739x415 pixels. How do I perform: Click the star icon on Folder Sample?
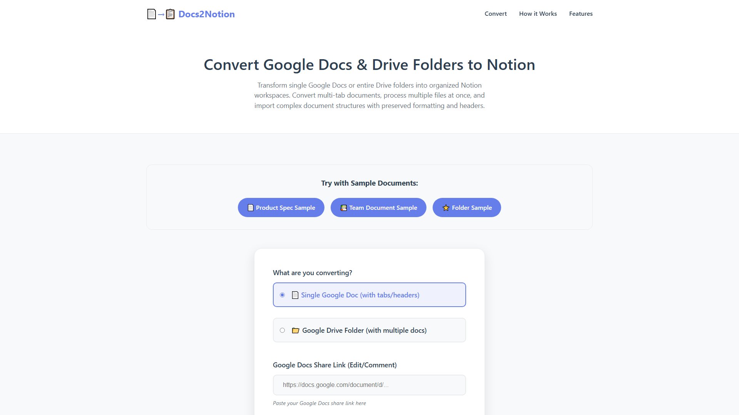click(x=446, y=208)
